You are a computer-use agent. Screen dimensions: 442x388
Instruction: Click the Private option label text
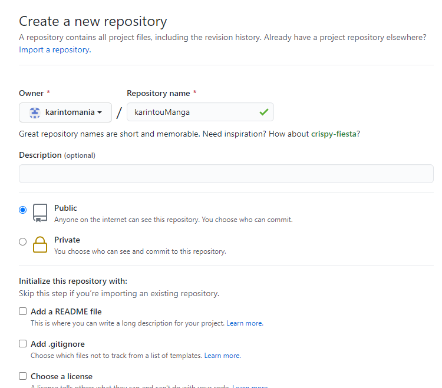click(x=67, y=240)
